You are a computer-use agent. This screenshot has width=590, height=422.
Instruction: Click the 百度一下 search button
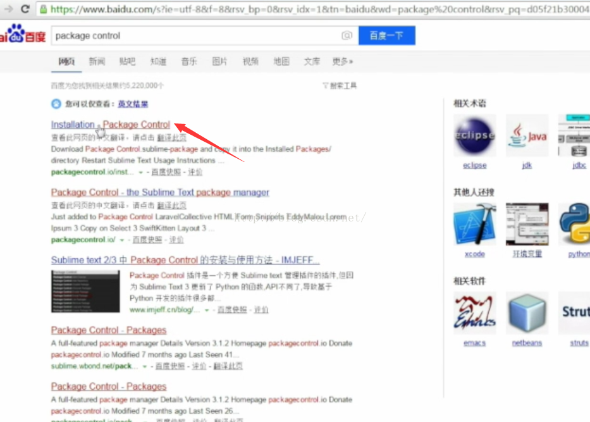click(387, 35)
